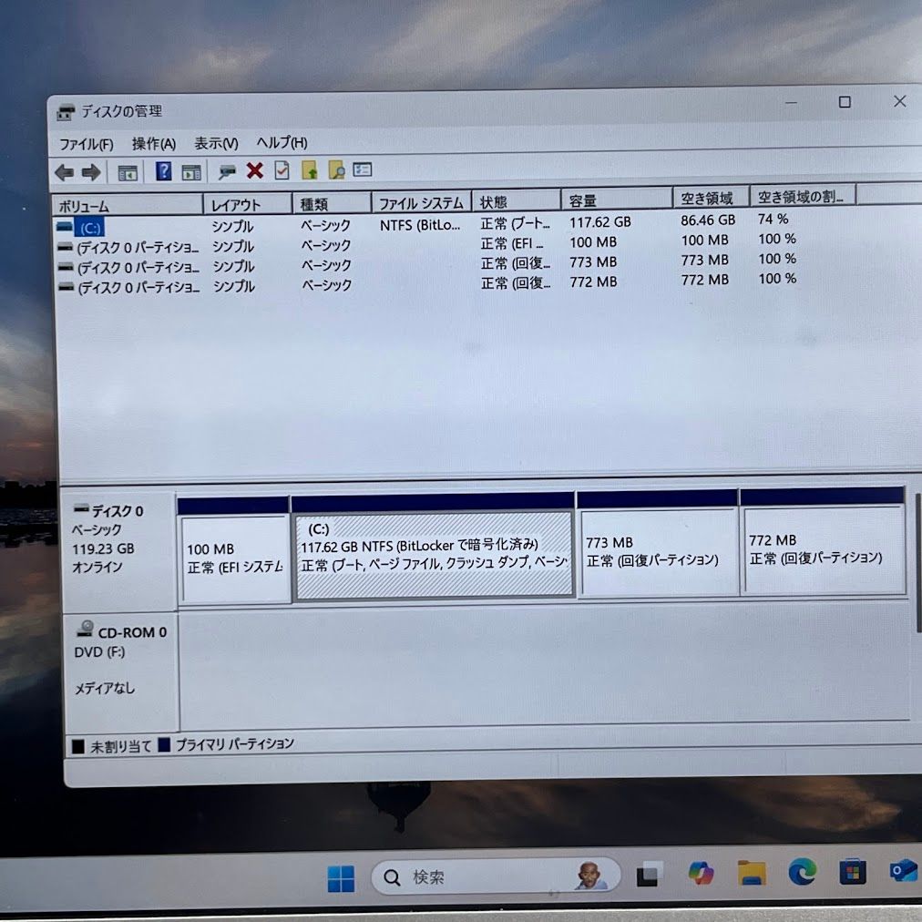Open the 操作(A) menu

pos(154,144)
